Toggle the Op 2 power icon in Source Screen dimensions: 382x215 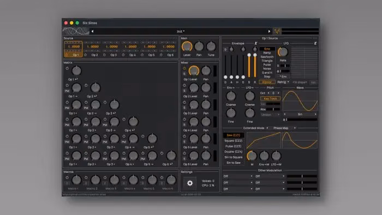coord(85,55)
